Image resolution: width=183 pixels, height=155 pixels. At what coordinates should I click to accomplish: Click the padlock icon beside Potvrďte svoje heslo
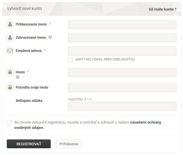tap(10, 87)
